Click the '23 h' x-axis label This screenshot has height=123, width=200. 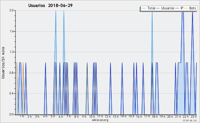[x=194, y=117]
